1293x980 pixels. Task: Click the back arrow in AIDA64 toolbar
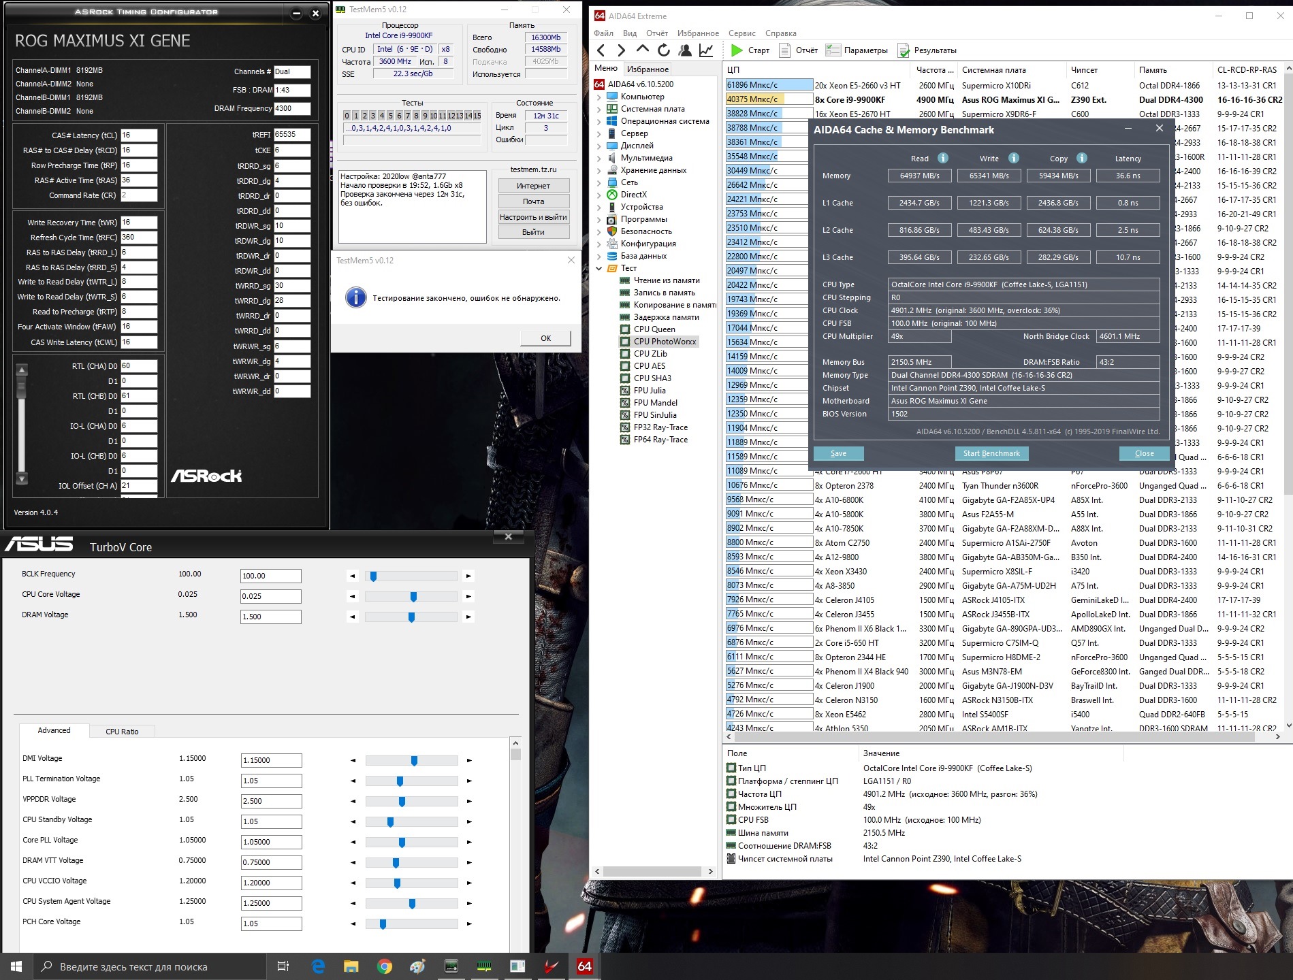[x=601, y=50]
